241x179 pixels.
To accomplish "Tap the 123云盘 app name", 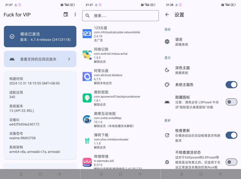I will 100,28.
